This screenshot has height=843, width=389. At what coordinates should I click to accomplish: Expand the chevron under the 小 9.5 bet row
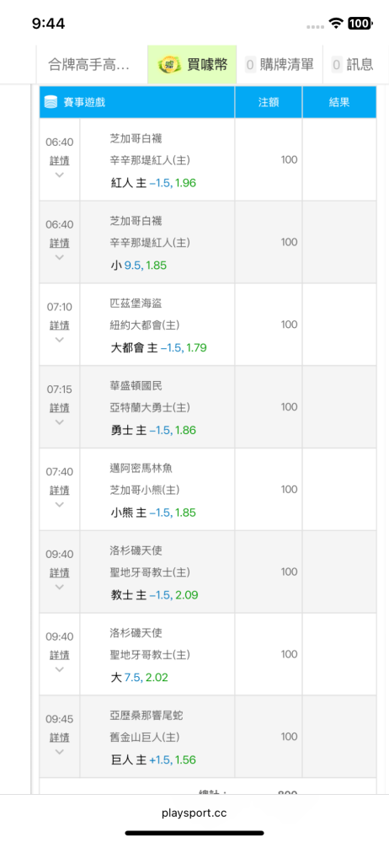click(x=60, y=257)
